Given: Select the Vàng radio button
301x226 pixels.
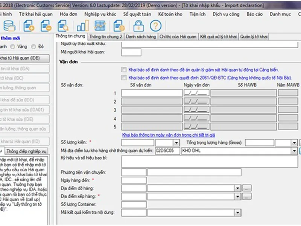Looking at the screenshot, I should point(13,47).
